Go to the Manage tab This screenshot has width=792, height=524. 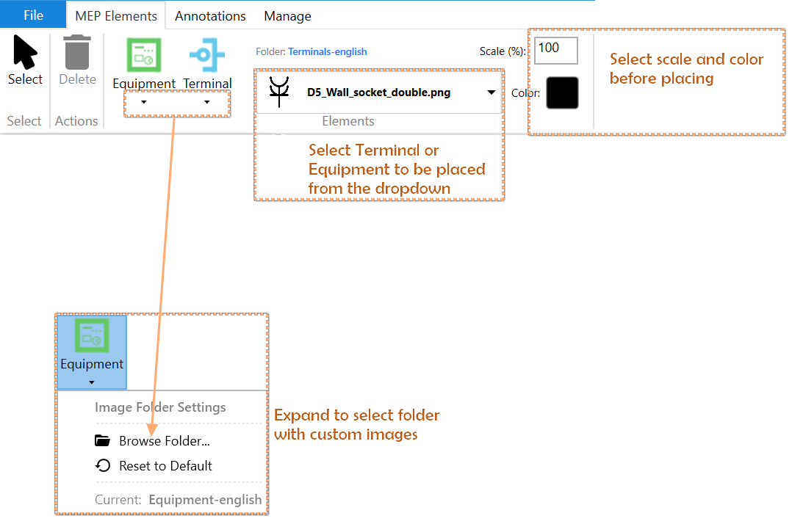[x=287, y=16]
